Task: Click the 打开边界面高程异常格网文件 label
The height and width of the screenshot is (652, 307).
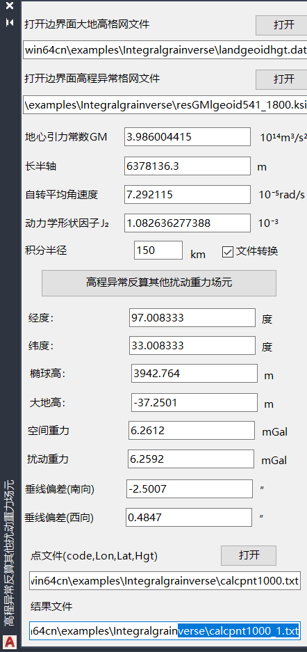Action: coord(92,78)
